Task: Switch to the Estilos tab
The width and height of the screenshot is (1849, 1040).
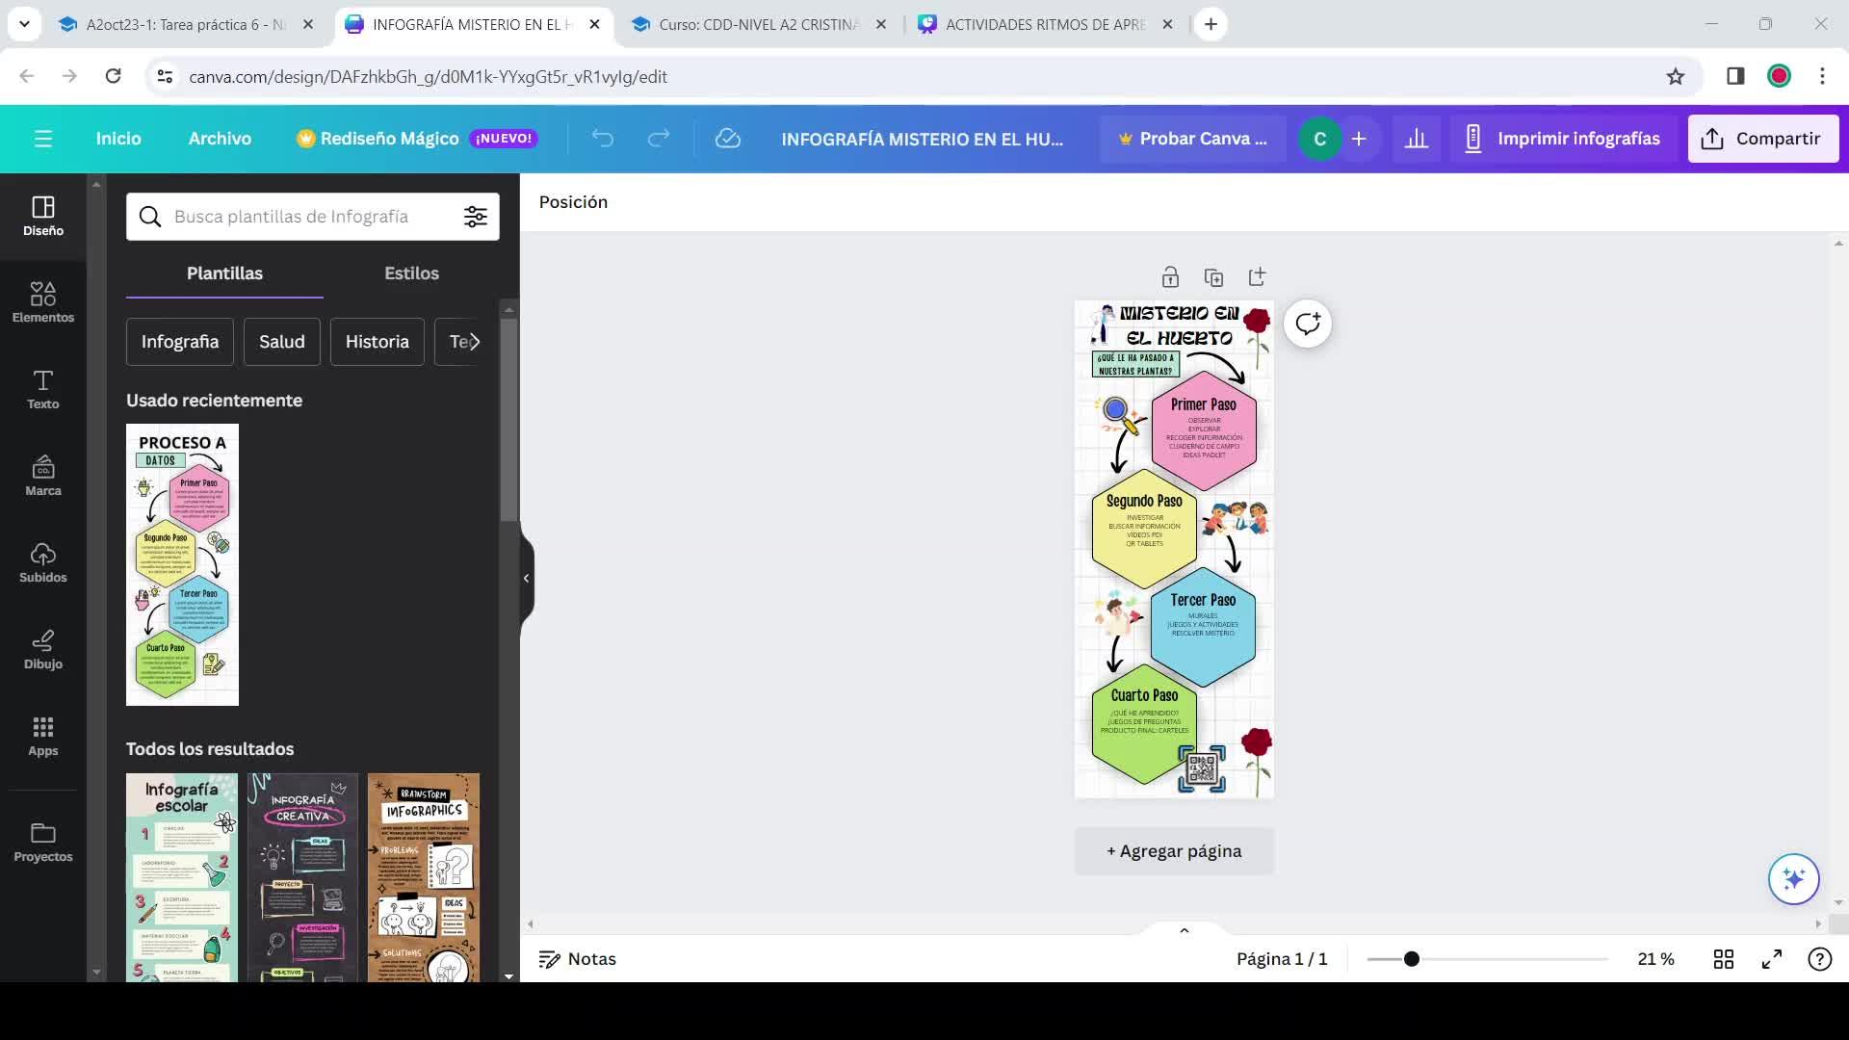Action: click(x=411, y=273)
